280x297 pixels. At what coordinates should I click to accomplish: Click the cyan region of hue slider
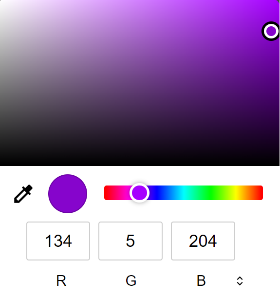pyautogui.click(x=184, y=193)
